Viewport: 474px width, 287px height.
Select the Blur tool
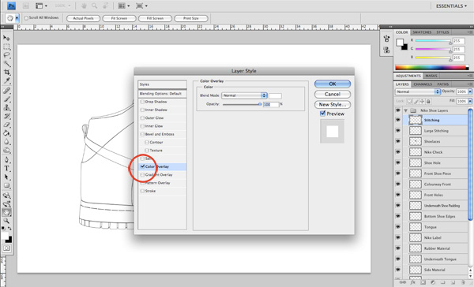(x=6, y=142)
